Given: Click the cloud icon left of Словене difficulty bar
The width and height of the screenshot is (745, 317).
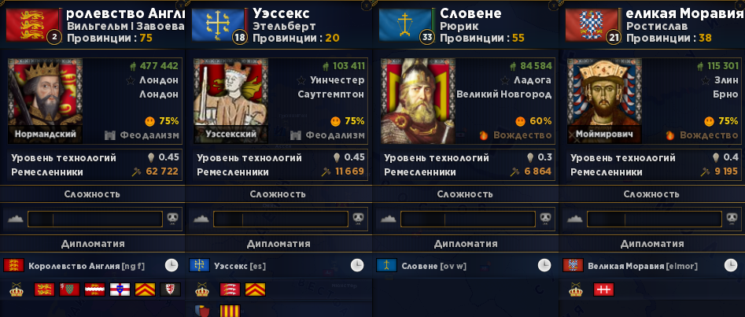Looking at the screenshot, I should (x=388, y=219).
